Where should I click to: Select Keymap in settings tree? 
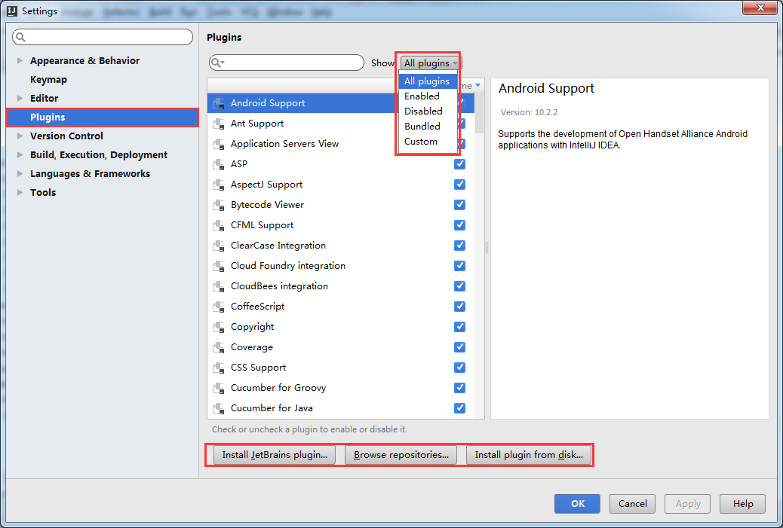(48, 80)
